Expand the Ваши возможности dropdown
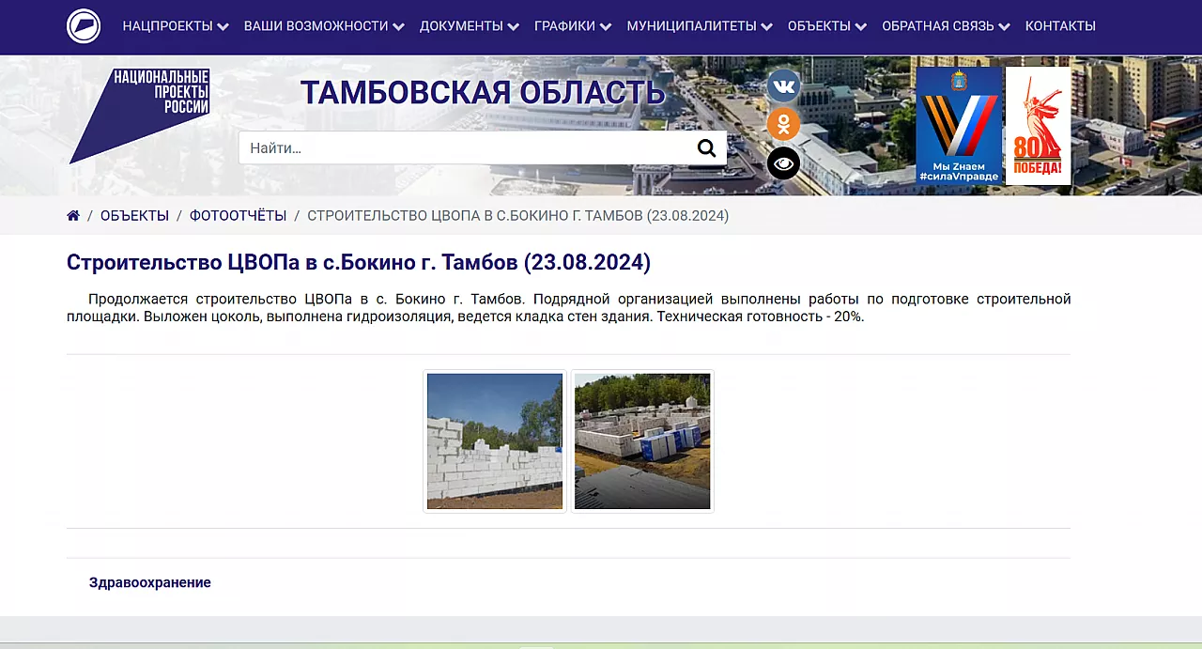This screenshot has width=1202, height=649. (323, 26)
